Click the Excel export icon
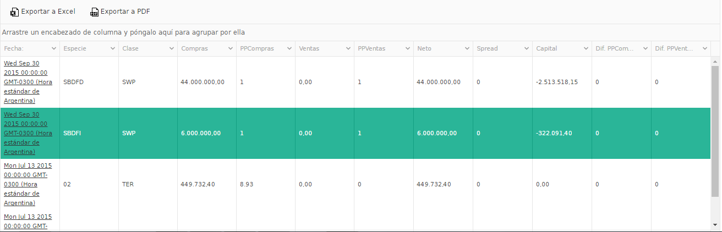Viewport: 722px width, 232px height. coord(14,12)
